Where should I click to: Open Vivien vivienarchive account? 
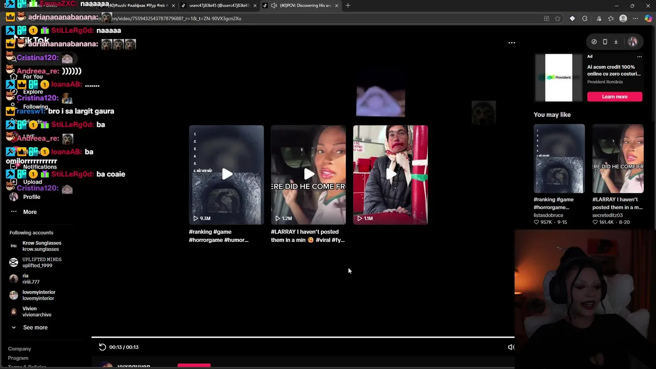(x=36, y=312)
